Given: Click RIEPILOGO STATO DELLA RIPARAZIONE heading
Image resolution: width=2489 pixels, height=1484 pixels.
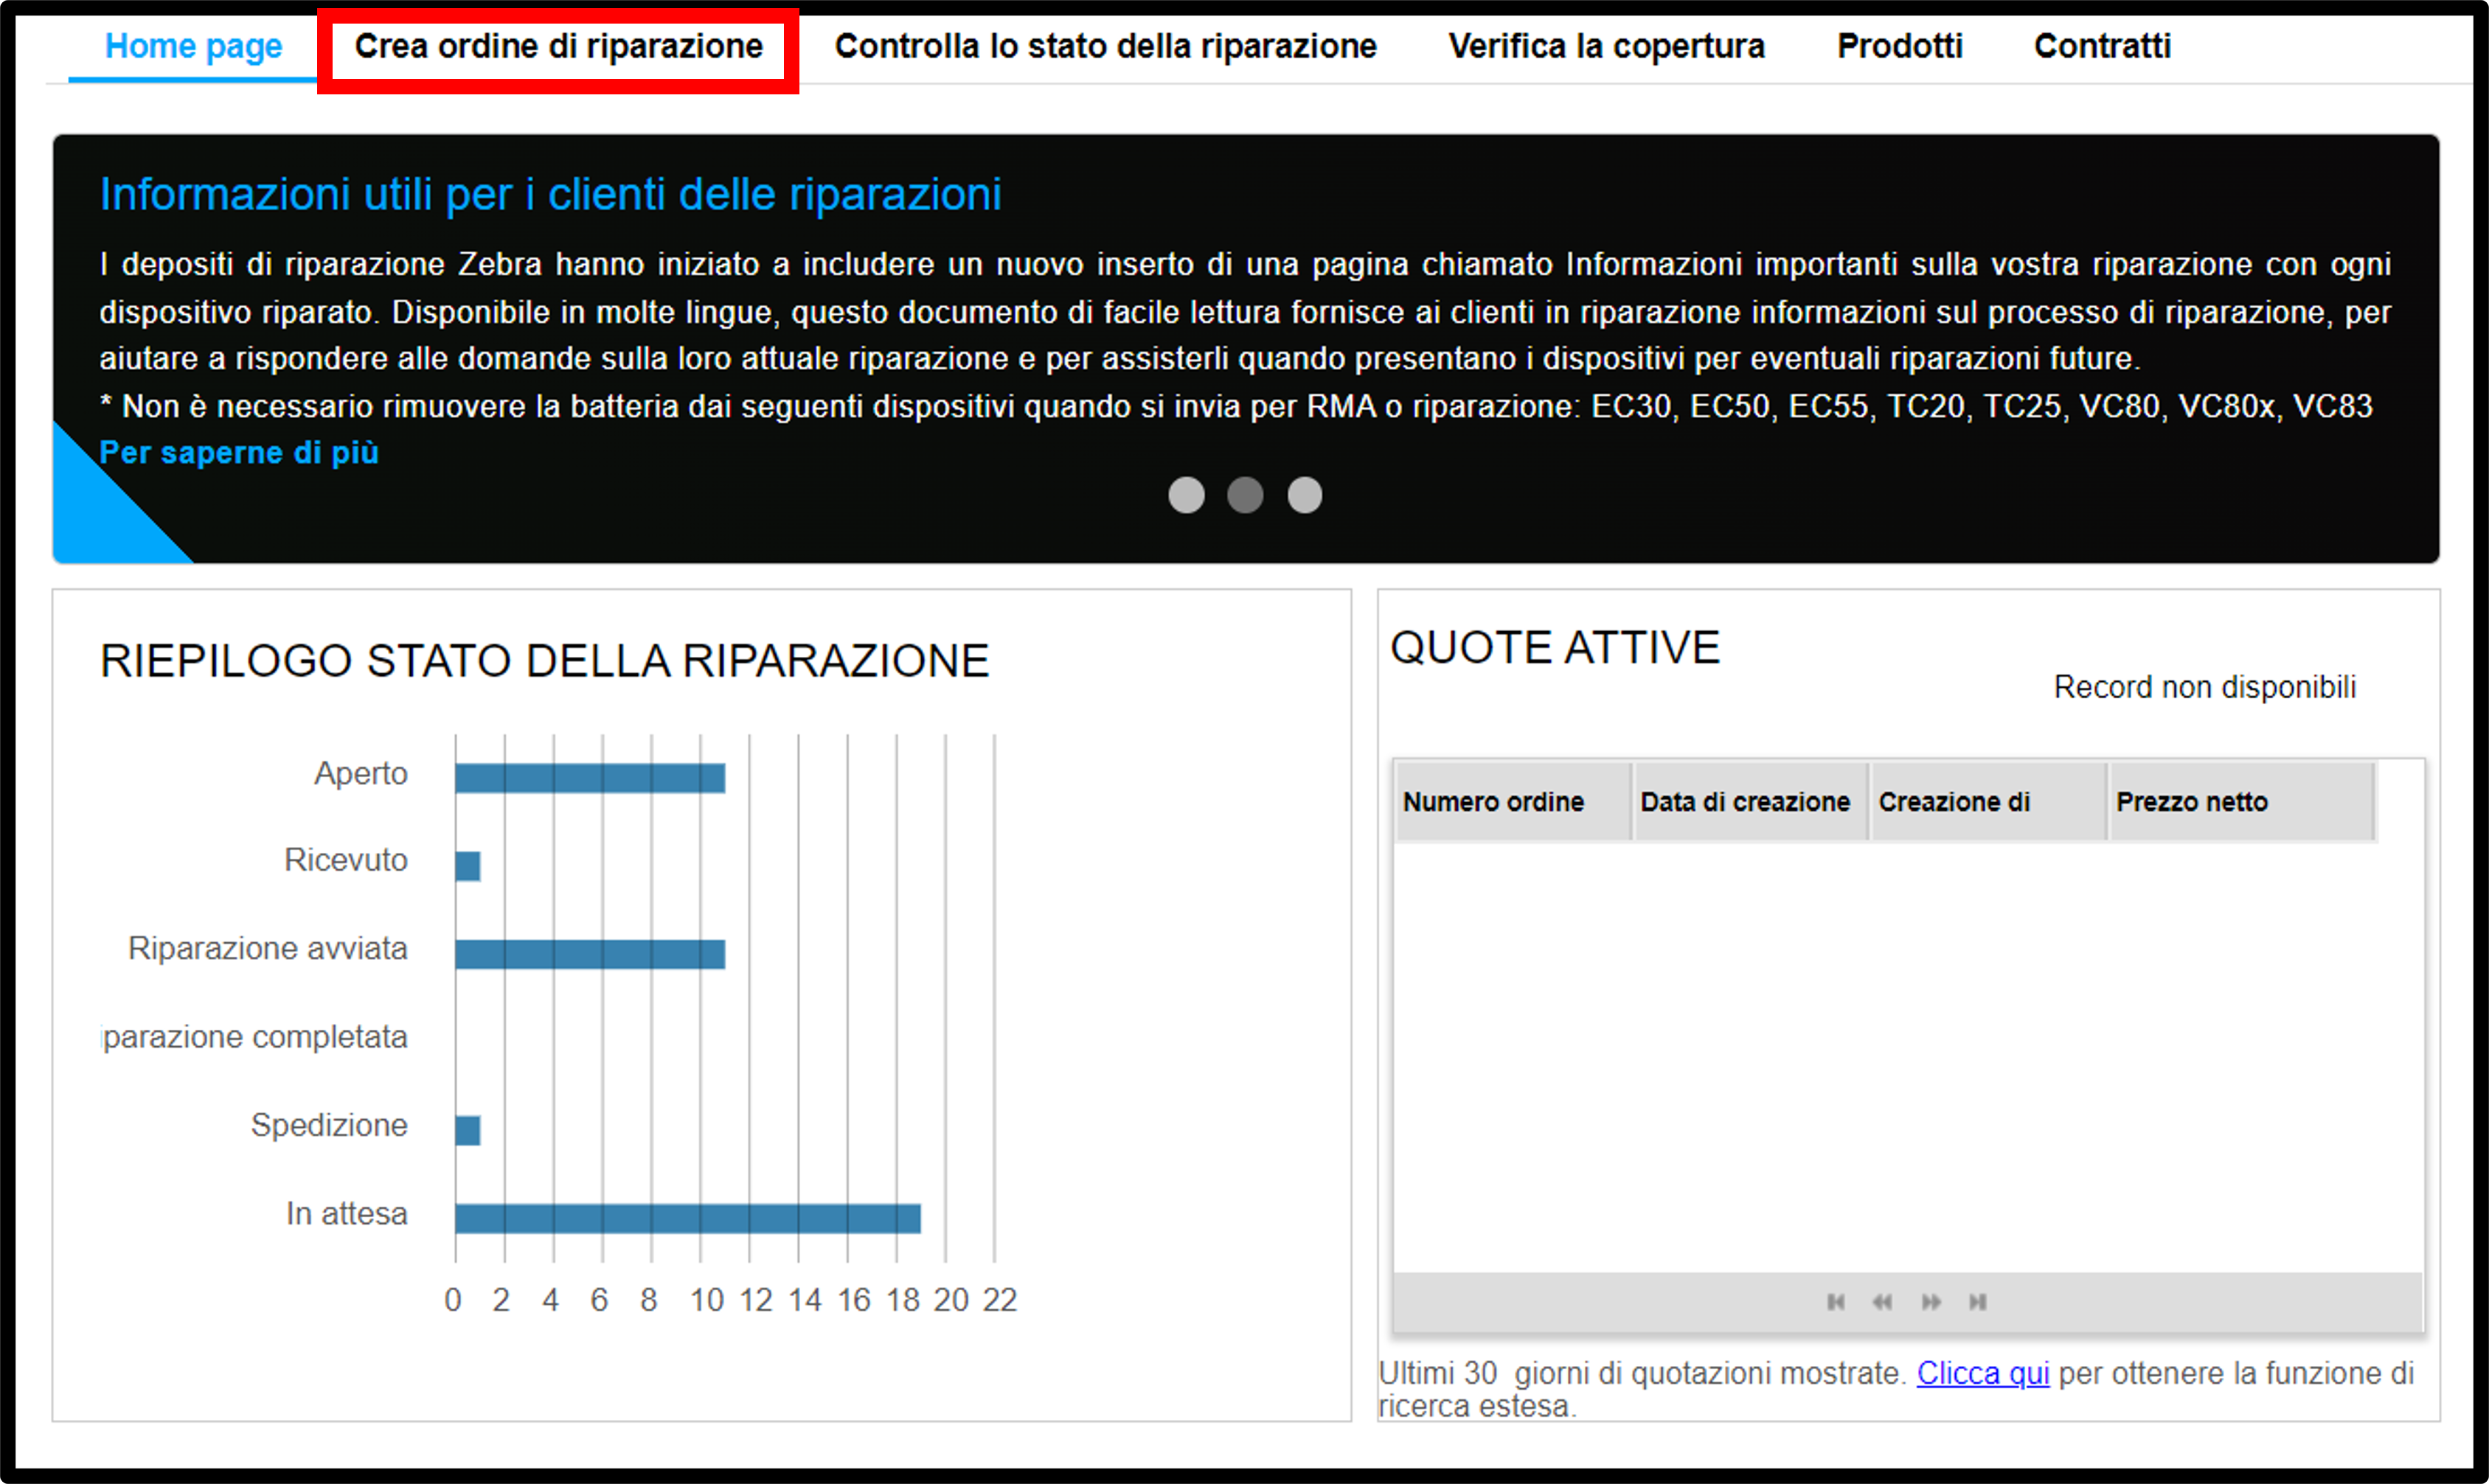Looking at the screenshot, I should (x=544, y=661).
